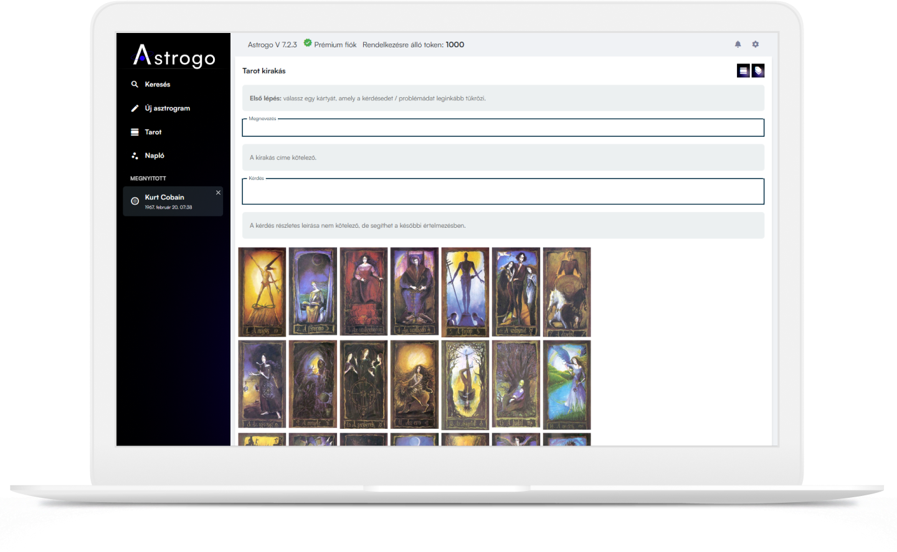Screen dimensions: 897x552
Task: Select the hanged man tarot card
Action: [x=465, y=384]
